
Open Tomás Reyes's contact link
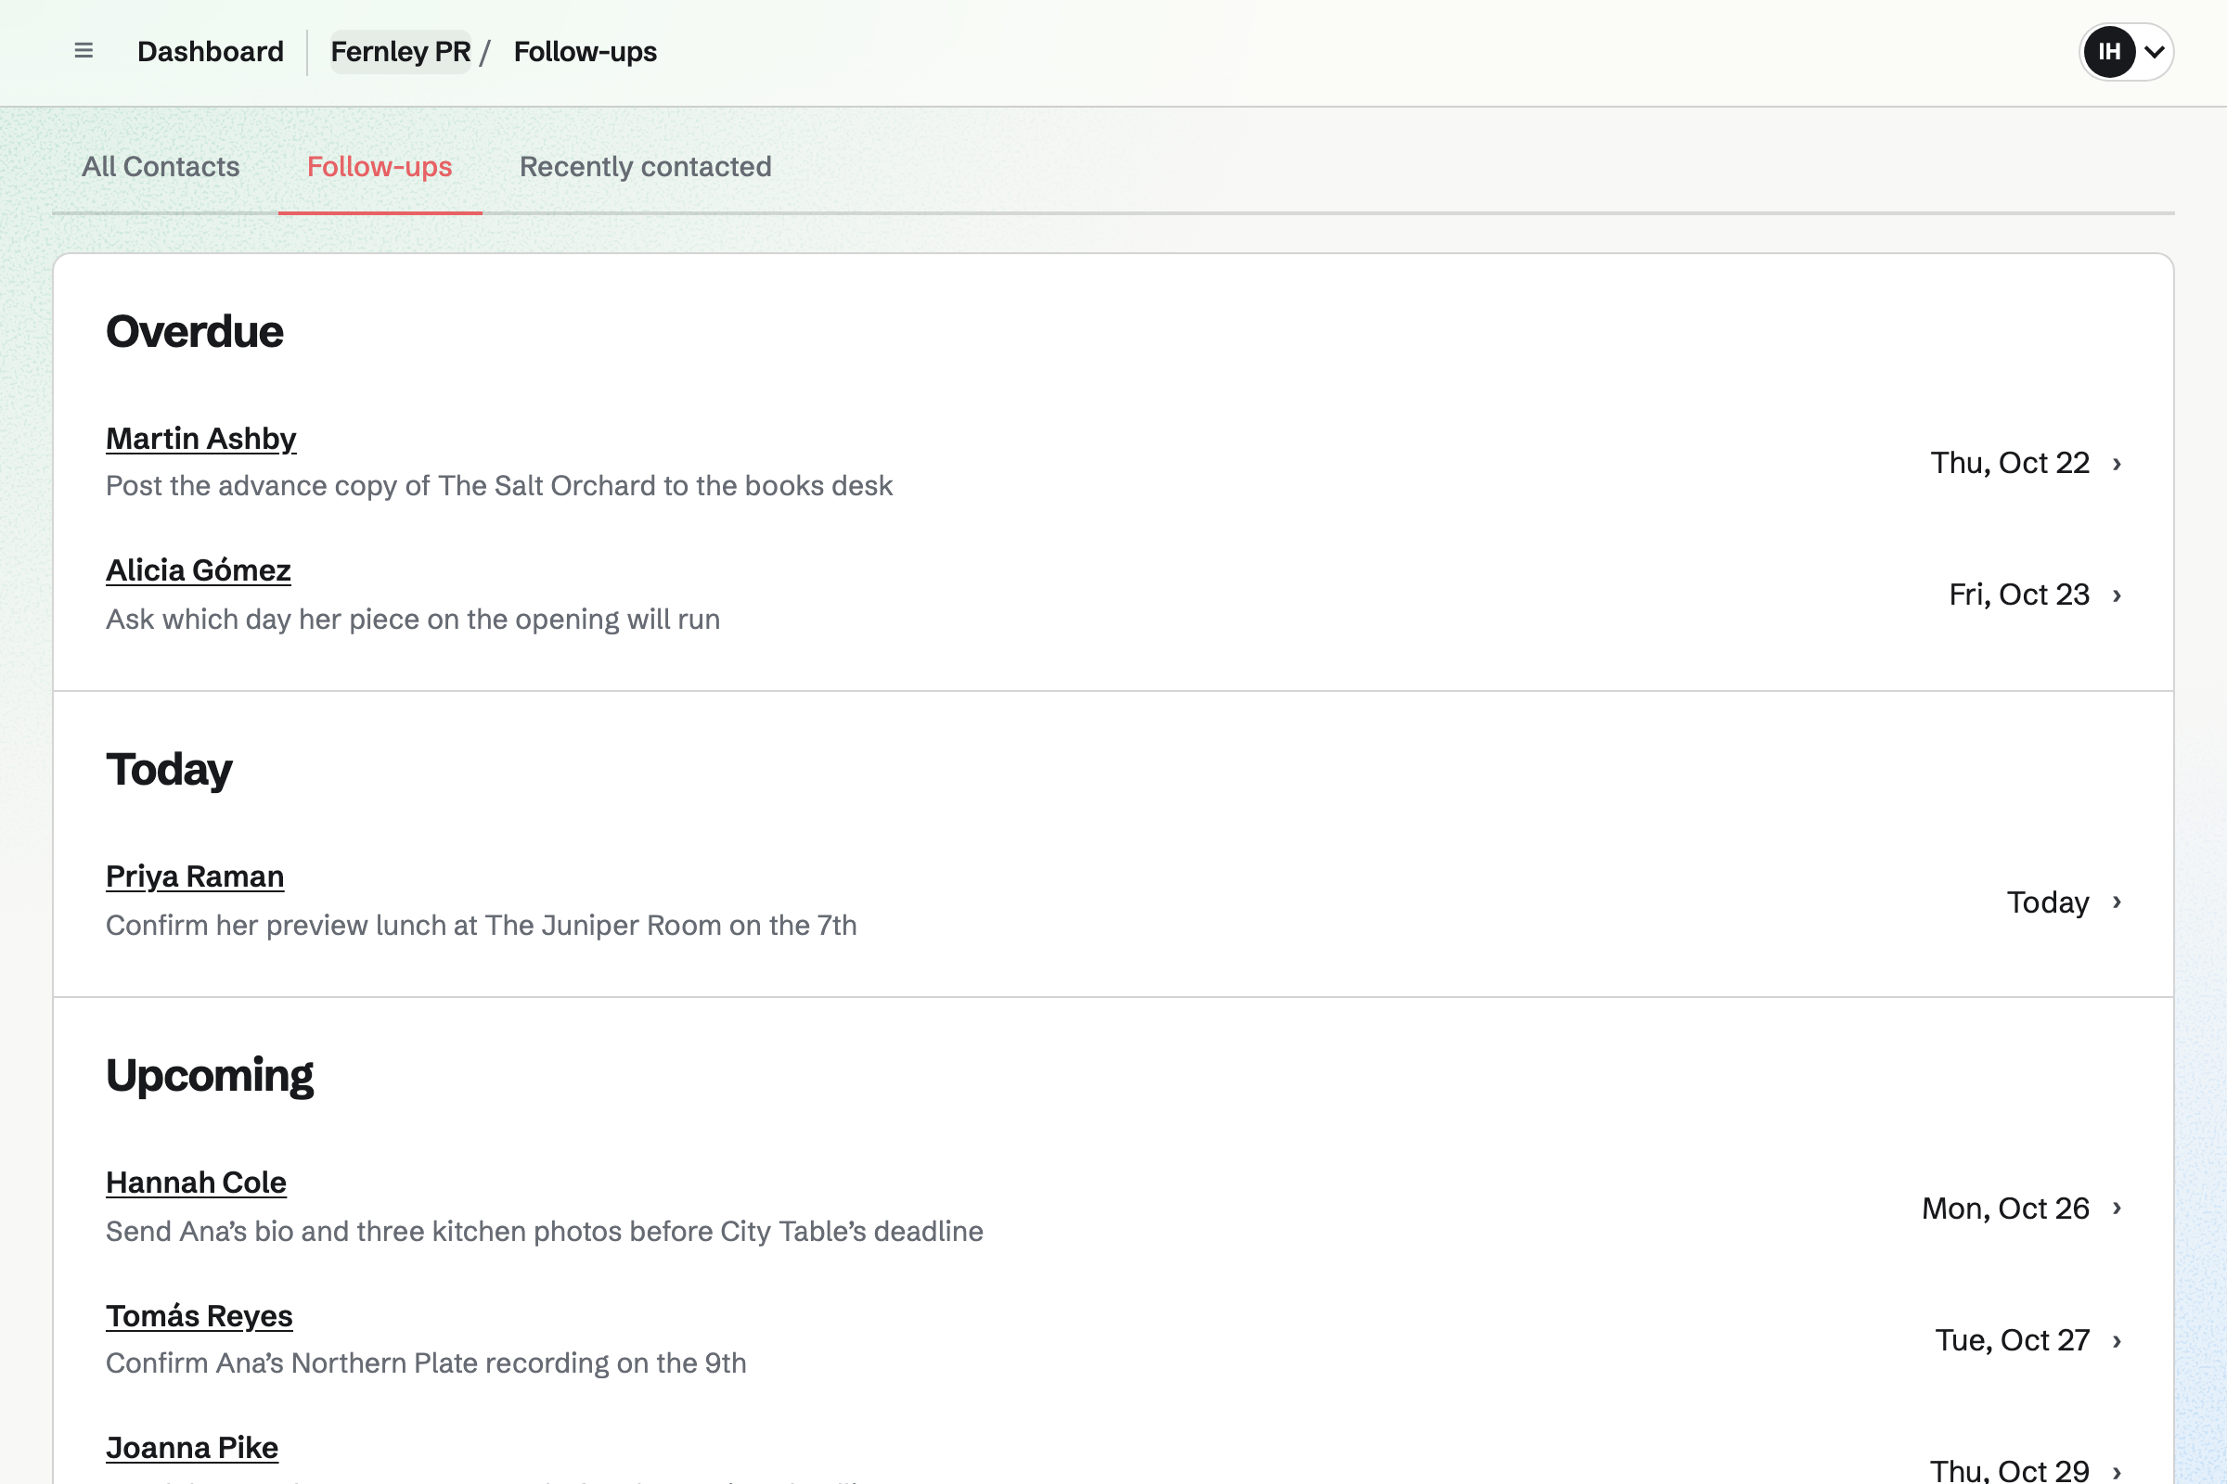[x=199, y=1315]
